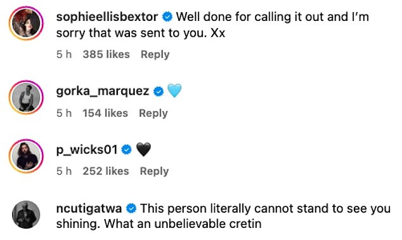View the 154 likes list
402x240 pixels.
point(105,113)
